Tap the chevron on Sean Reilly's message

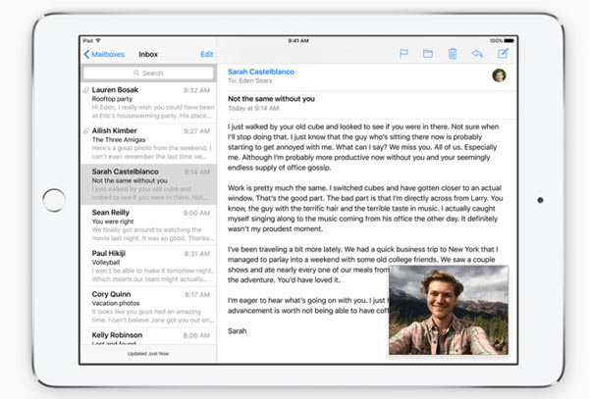tap(211, 212)
